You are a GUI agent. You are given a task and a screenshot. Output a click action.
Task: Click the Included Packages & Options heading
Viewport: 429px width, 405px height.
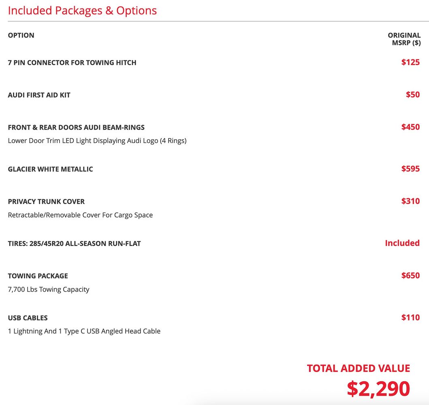[x=82, y=11]
